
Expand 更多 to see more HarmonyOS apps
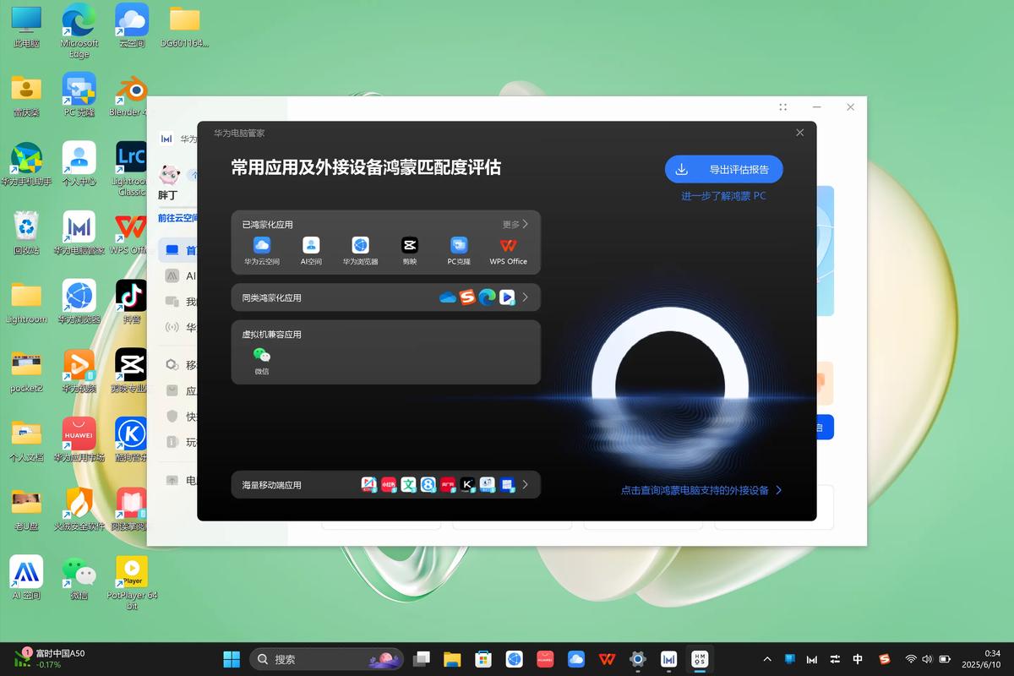pos(515,224)
